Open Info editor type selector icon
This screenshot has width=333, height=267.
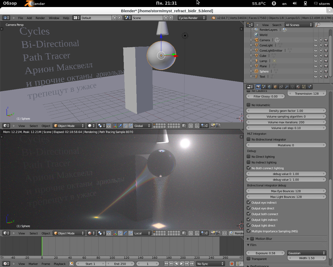pyautogui.click(x=6, y=18)
